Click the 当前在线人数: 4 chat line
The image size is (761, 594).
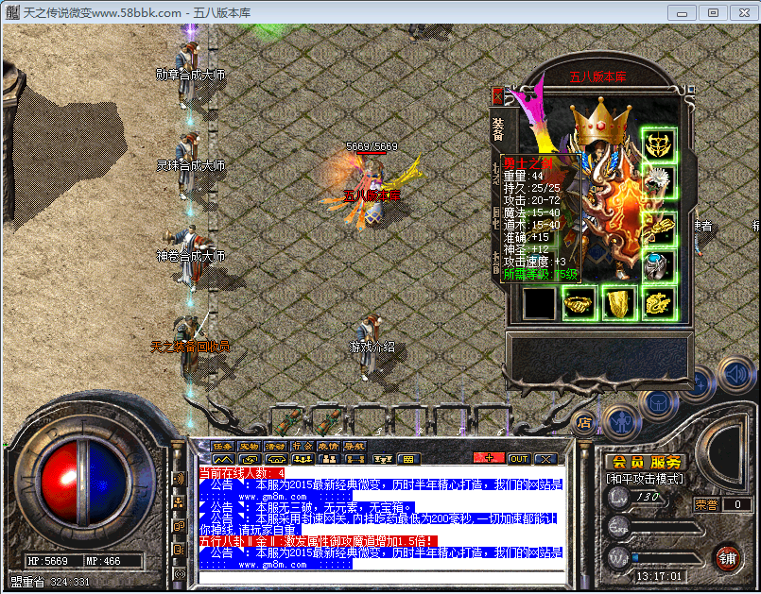242,473
